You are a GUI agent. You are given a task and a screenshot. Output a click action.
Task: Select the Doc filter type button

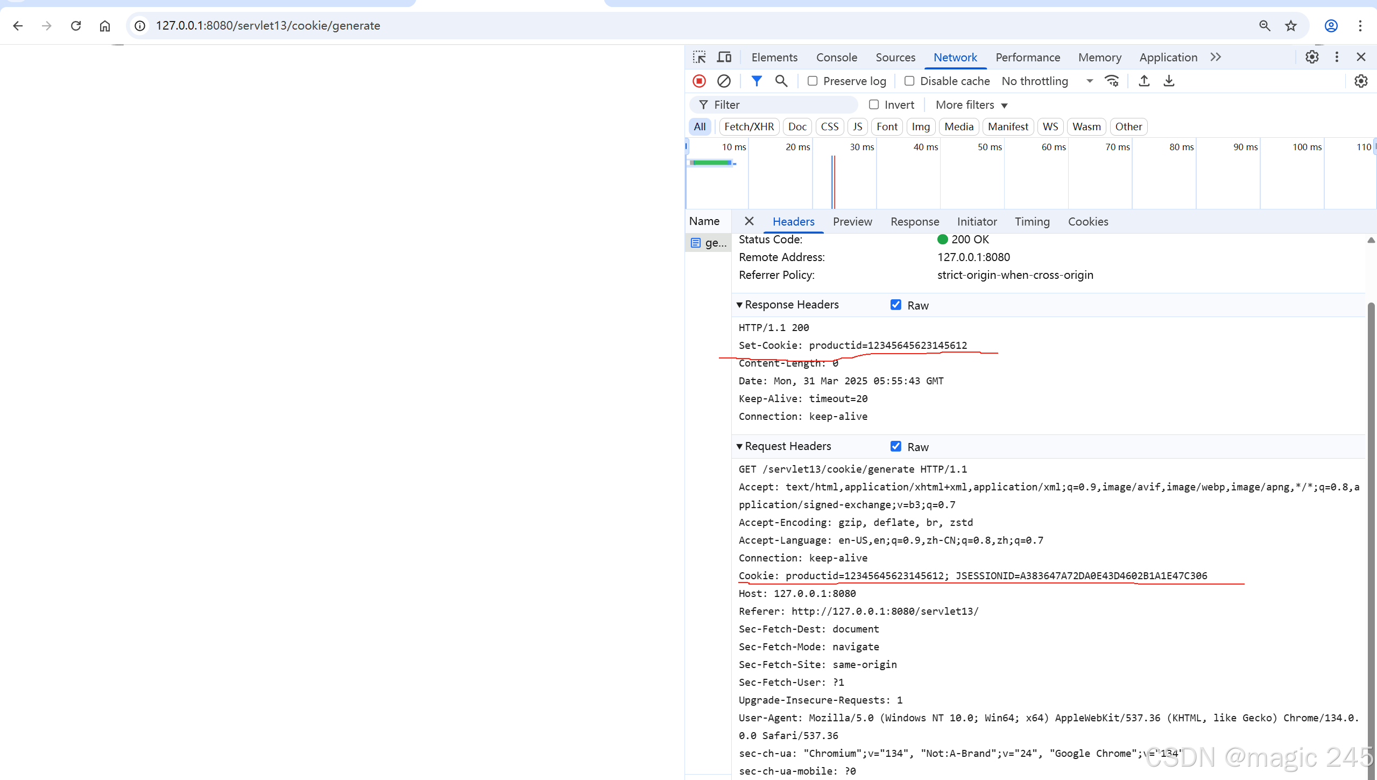[797, 127]
